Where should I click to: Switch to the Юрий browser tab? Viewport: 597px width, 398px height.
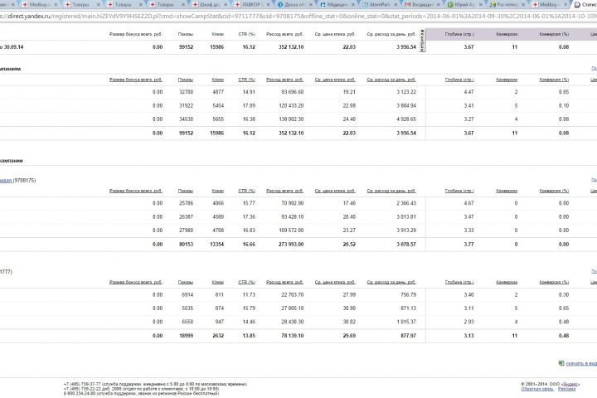click(x=464, y=5)
